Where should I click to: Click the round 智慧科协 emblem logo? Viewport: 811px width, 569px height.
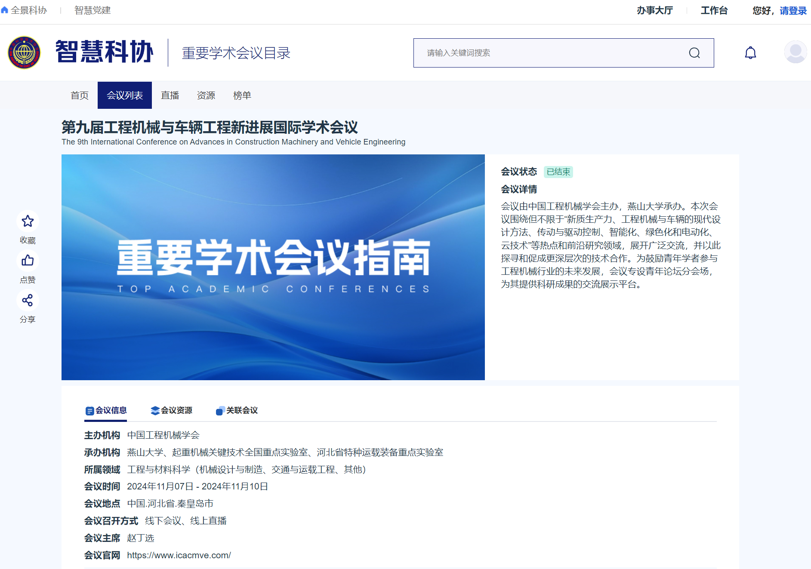coord(24,52)
